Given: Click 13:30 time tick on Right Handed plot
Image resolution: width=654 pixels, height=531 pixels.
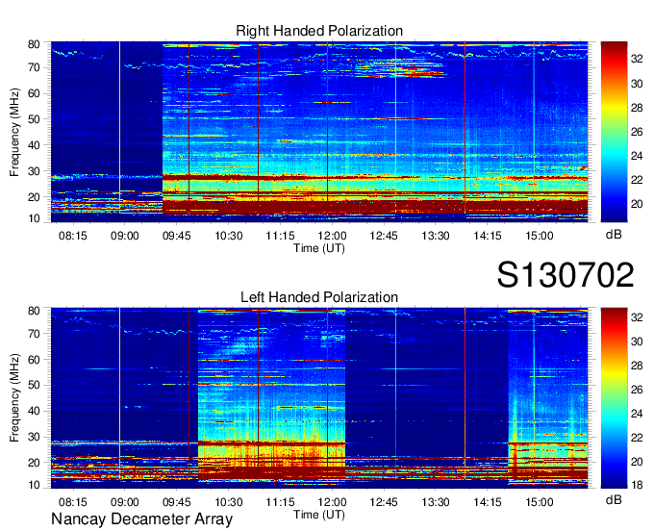Looking at the screenshot, I should 436,236.
